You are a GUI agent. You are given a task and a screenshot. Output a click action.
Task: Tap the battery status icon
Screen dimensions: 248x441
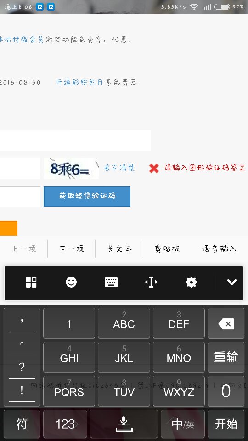[x=222, y=7]
